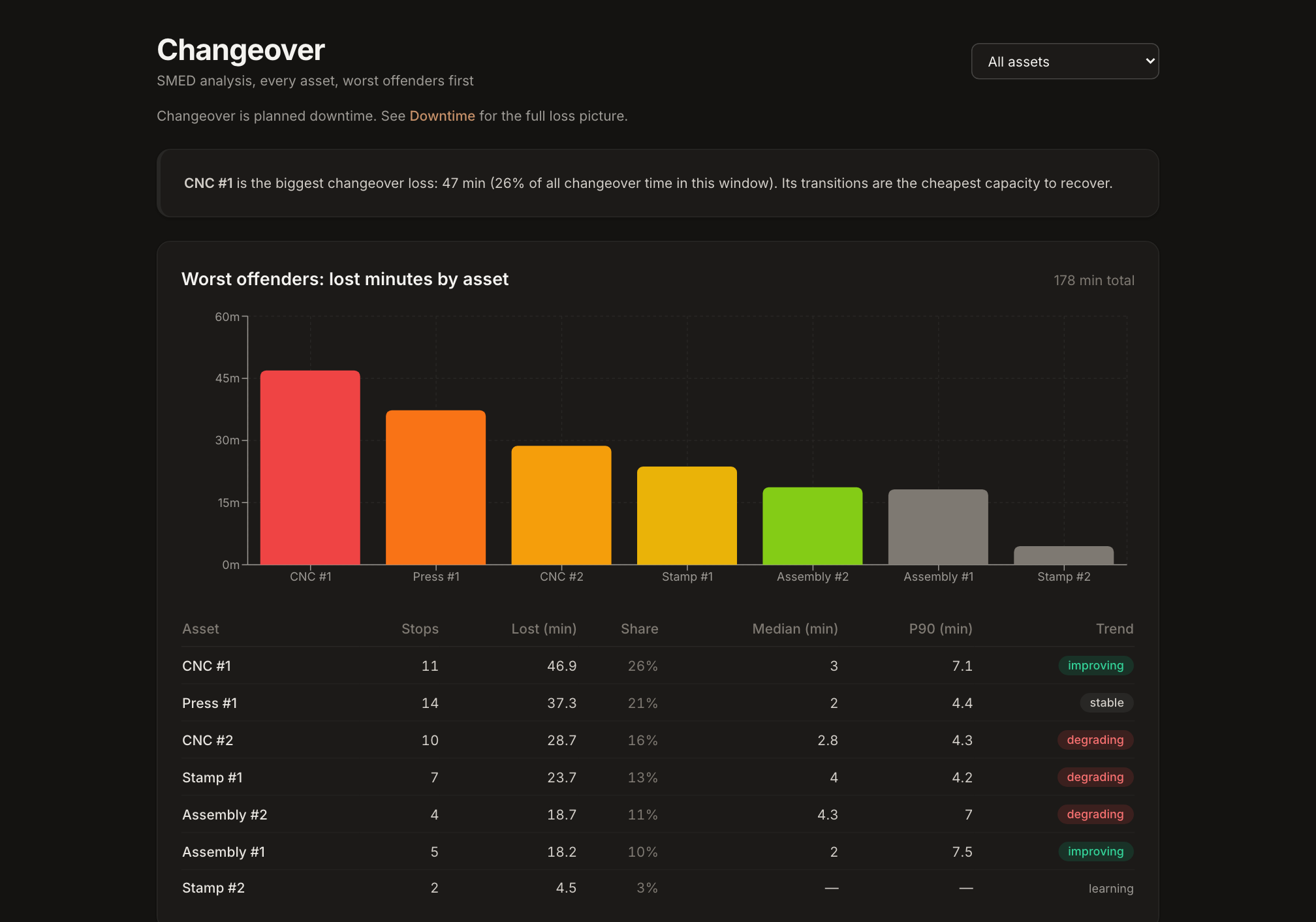Select the Press #1 table row name
1316x922 pixels.
[210, 703]
